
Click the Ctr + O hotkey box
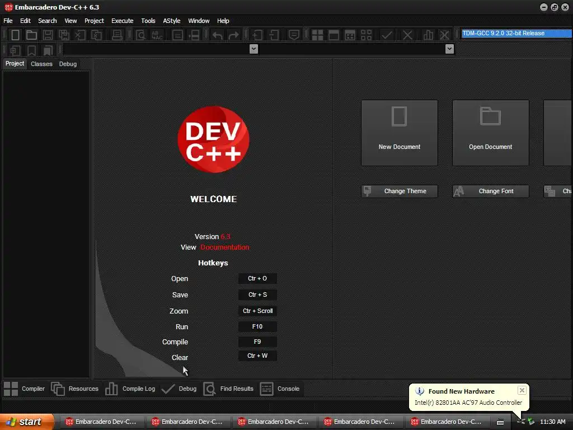[257, 279]
